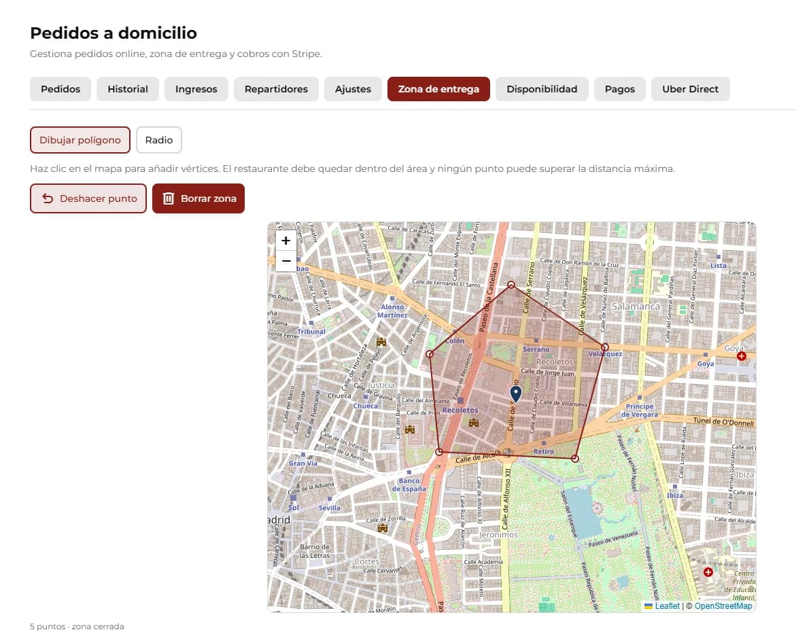Click the museum icon near Calle de Hortaleza
Viewport: 796px width, 632px height.
381,342
